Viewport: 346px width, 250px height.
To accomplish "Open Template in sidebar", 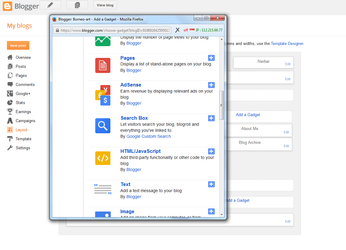I will pyautogui.click(x=23, y=139).
